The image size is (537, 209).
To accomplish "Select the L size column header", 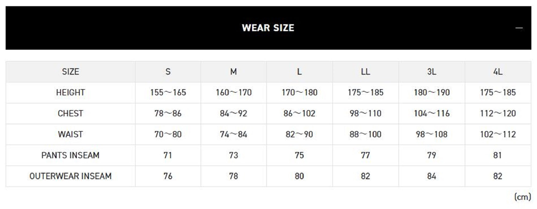I will pos(299,72).
